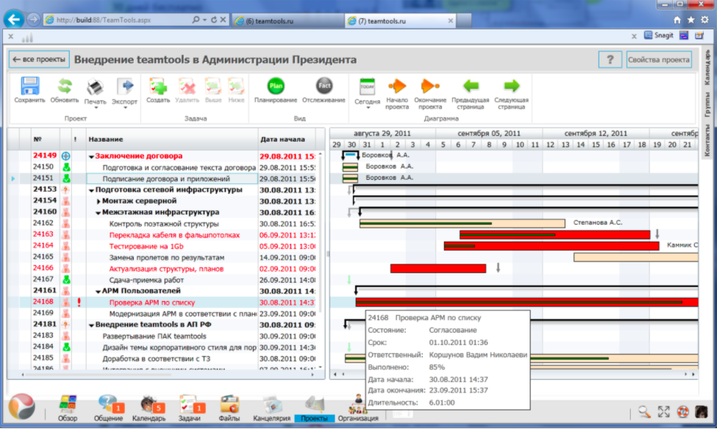Click the Refresh (Обновить) icon
This screenshot has width=717, height=429.
(65, 87)
